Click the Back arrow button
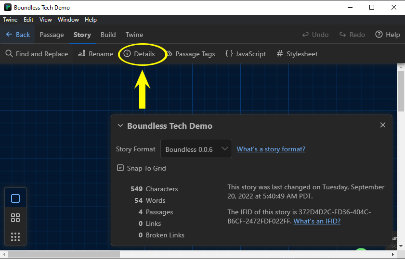This screenshot has height=259, width=405. pyautogui.click(x=18, y=35)
